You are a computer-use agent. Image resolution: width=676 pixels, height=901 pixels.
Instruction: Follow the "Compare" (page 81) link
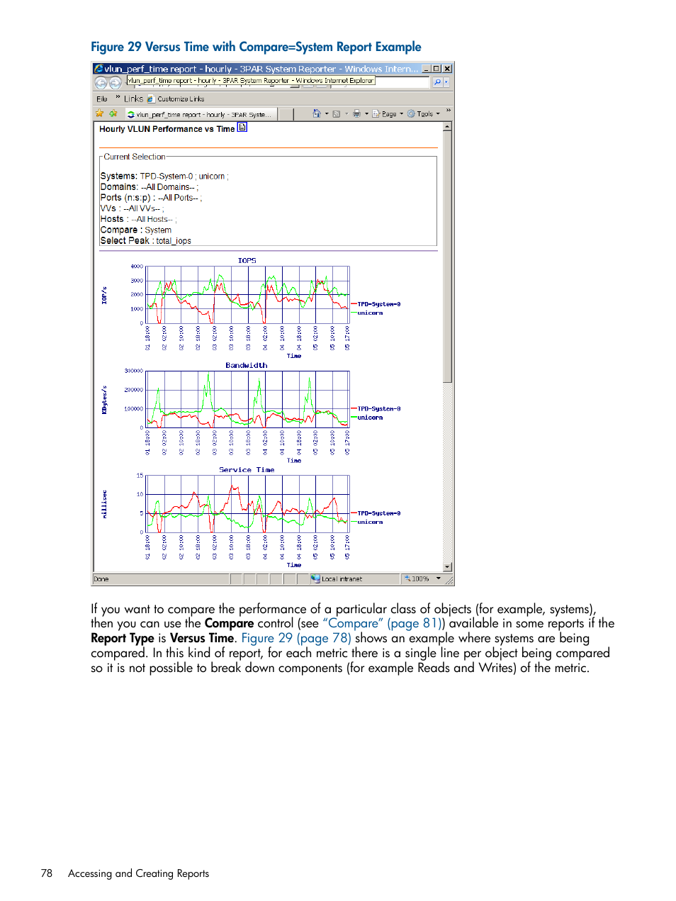(383, 623)
